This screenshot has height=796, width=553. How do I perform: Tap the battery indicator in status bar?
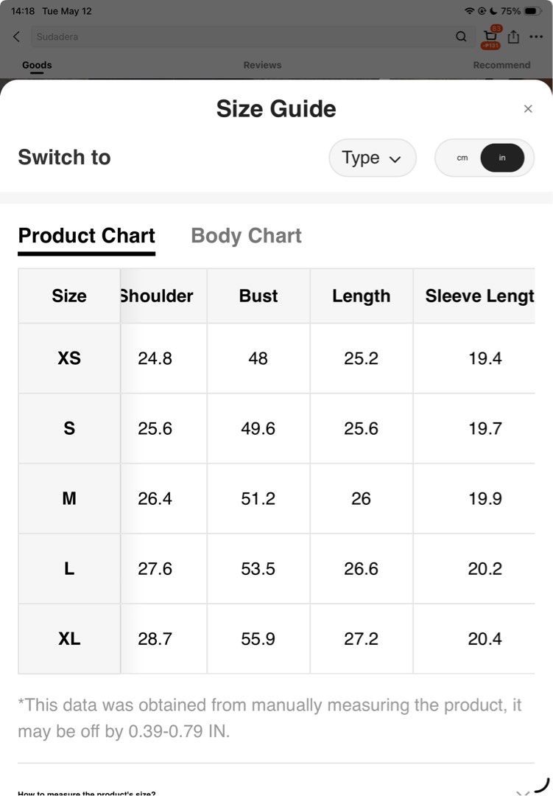(x=532, y=11)
